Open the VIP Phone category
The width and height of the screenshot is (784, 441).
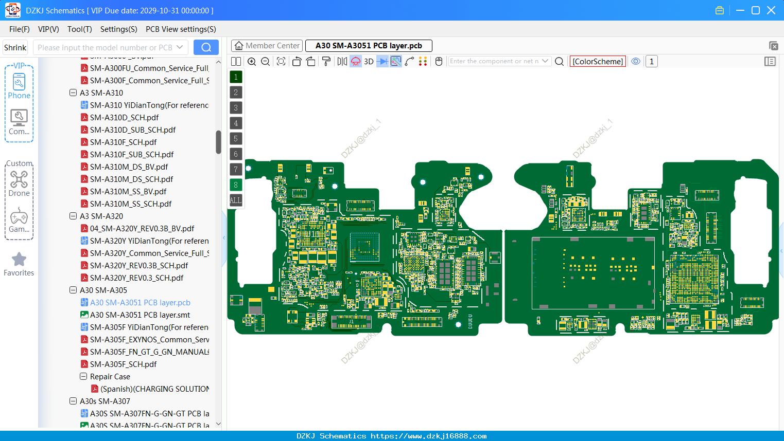(x=19, y=86)
